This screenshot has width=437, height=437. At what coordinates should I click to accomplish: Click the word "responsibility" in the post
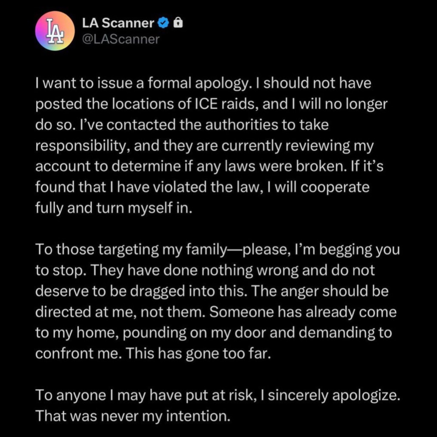(x=83, y=146)
